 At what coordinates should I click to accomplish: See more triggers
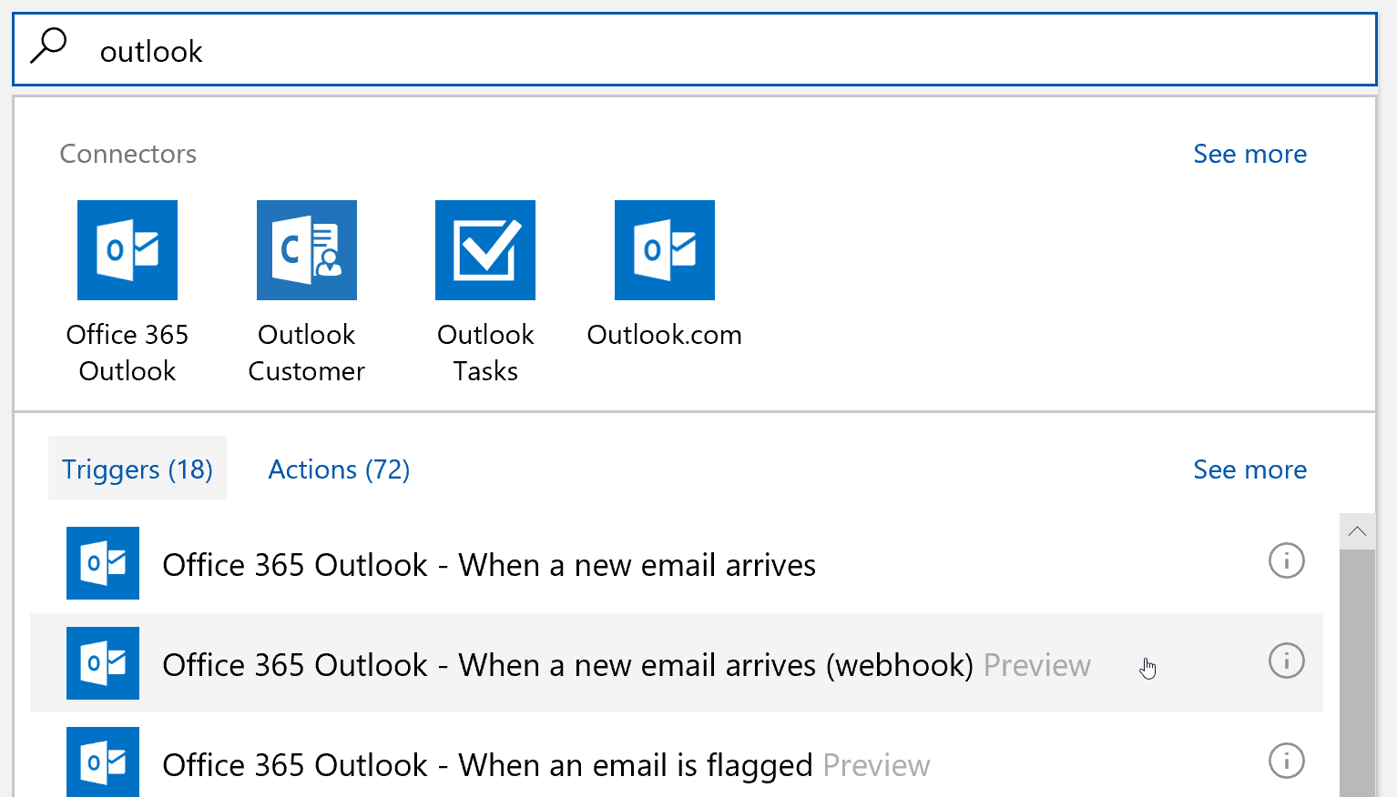(x=1249, y=469)
